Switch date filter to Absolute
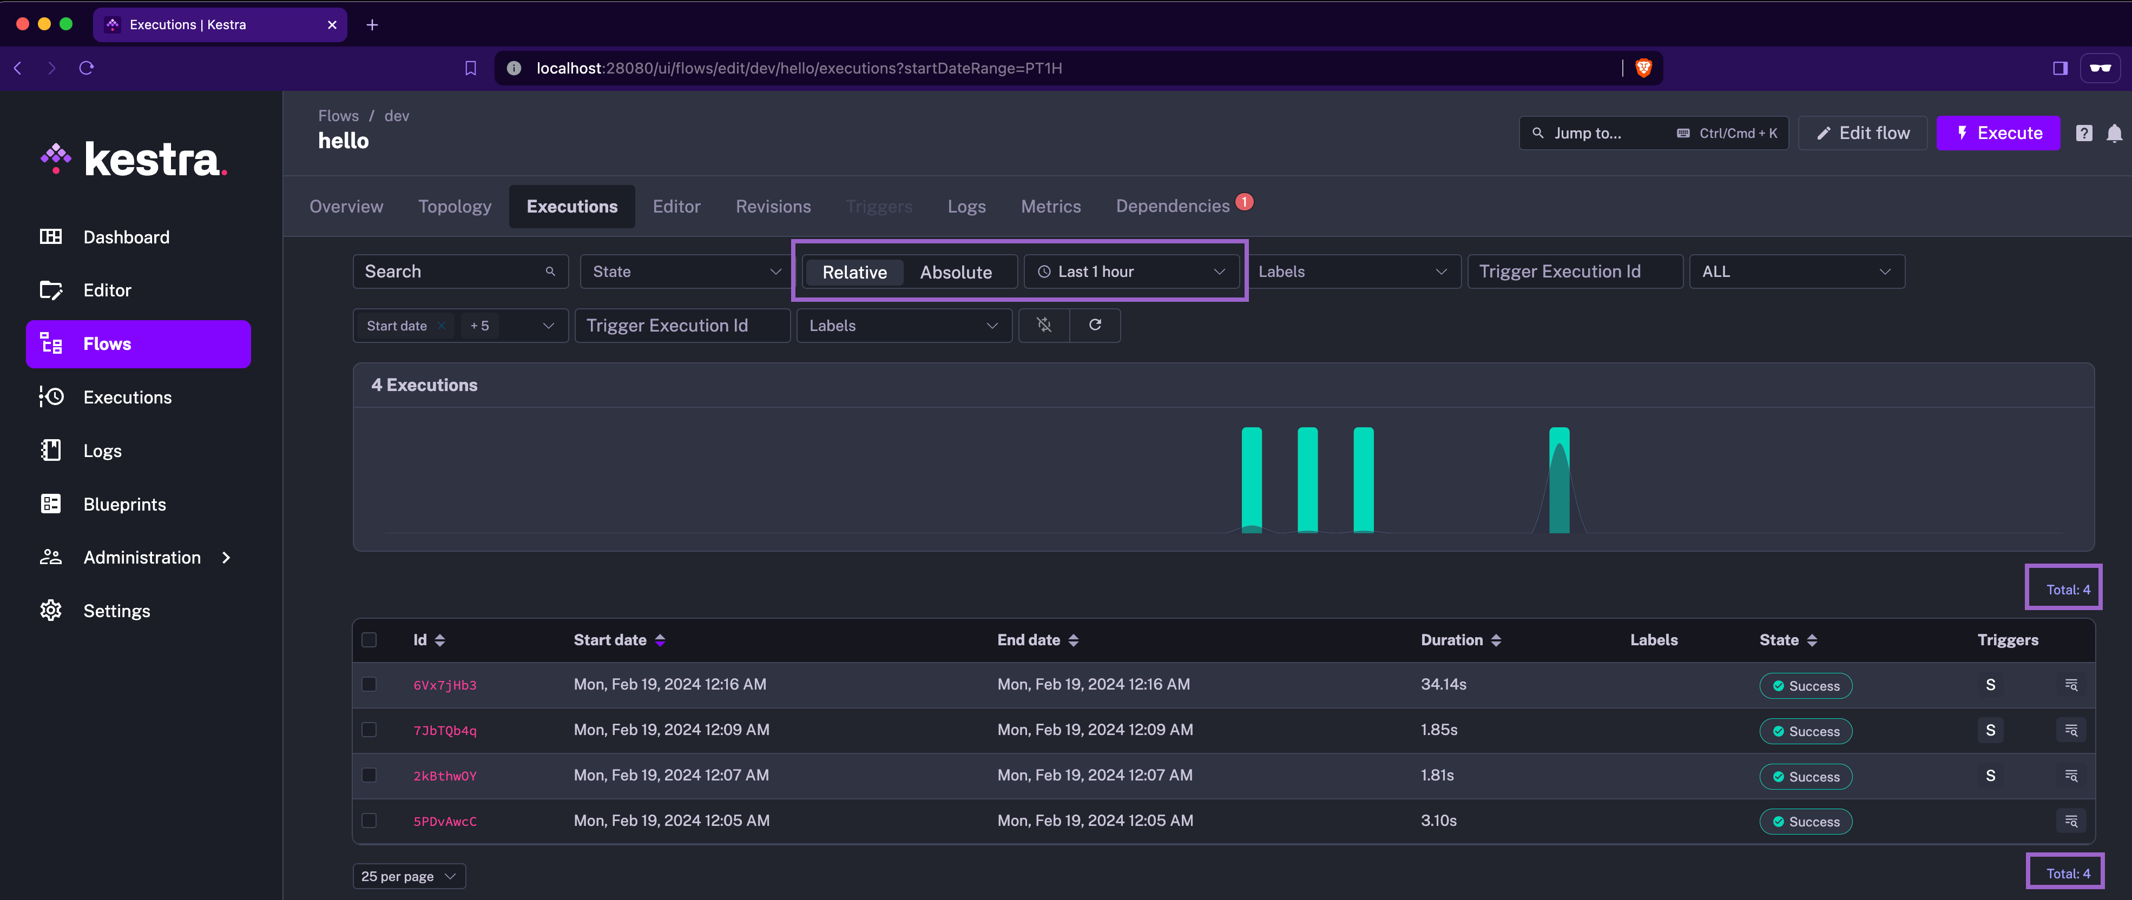 [955, 272]
